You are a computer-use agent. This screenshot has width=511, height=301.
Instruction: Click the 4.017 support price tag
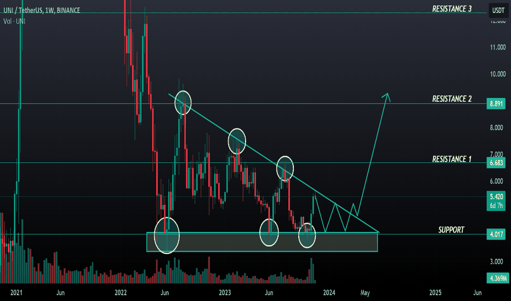click(496, 234)
